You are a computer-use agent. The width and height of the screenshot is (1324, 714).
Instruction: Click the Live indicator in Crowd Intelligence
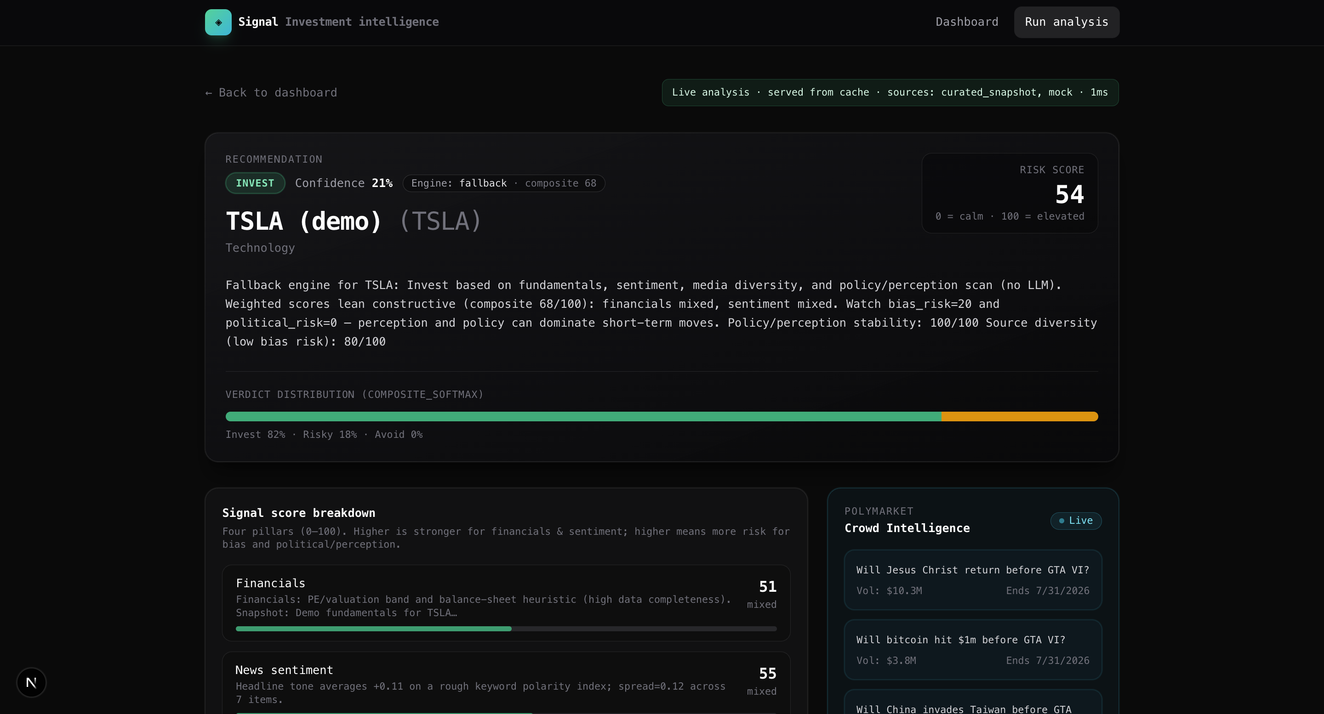[1076, 521]
